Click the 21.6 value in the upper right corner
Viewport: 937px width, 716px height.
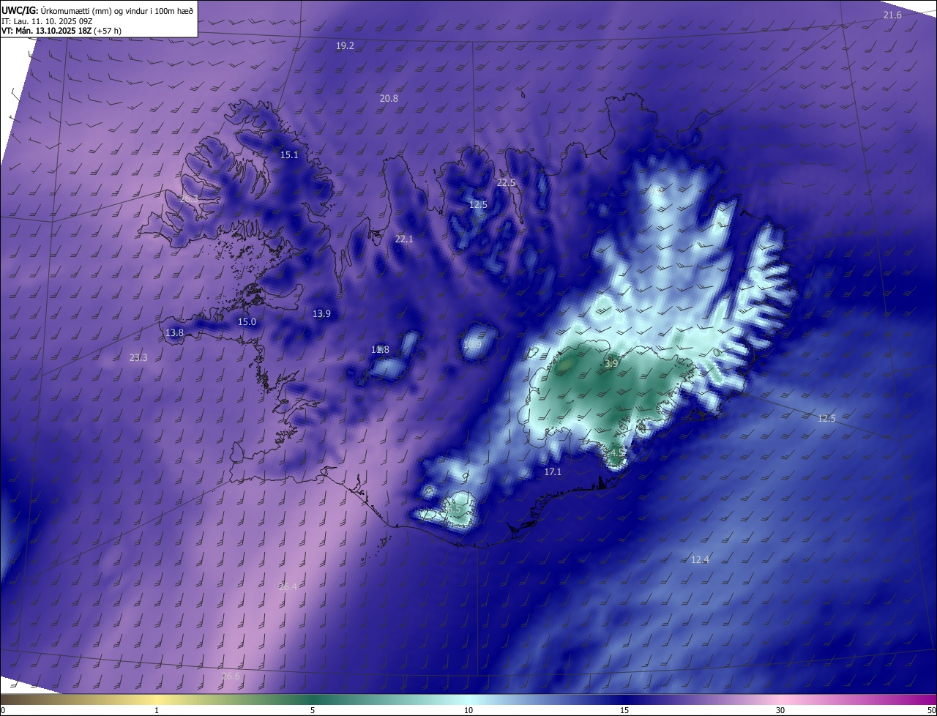pyautogui.click(x=892, y=15)
